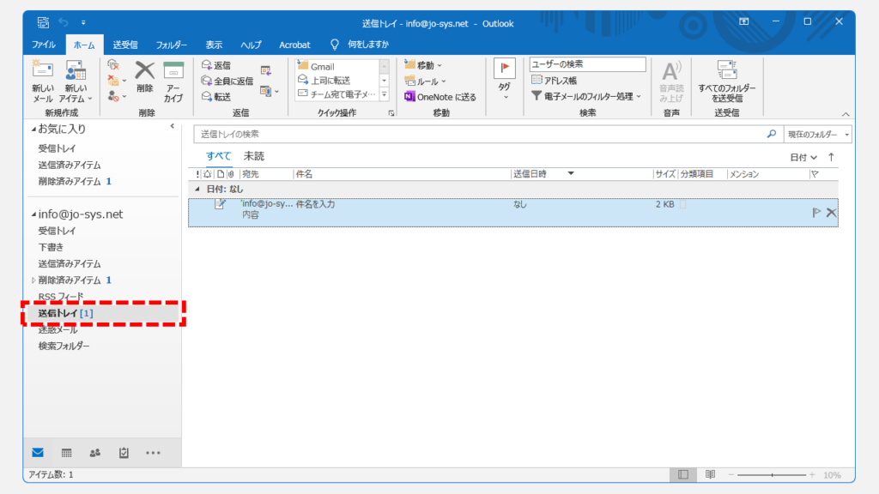Switch to Calendar view in bottom navigation
879x494 pixels.
(66, 453)
